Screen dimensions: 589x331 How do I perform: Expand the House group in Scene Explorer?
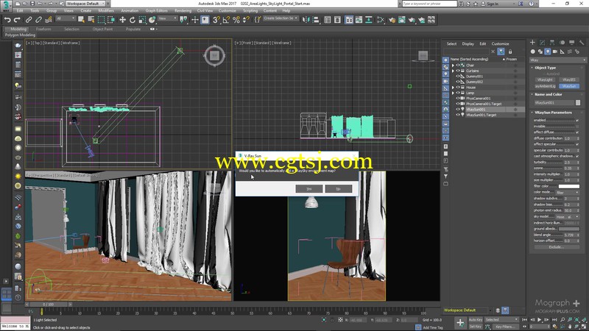(x=453, y=88)
